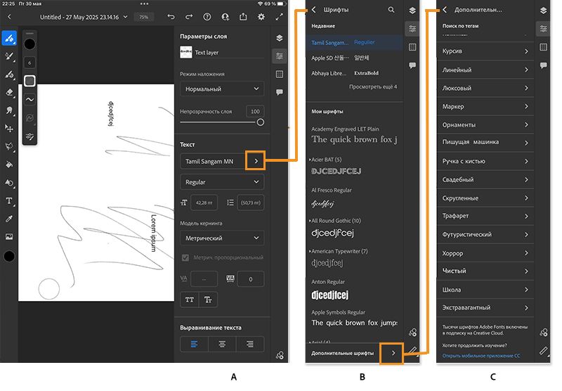Screen dimensions: 562x391
Task: Expand the document title dropdown arrow
Action: click(125, 17)
